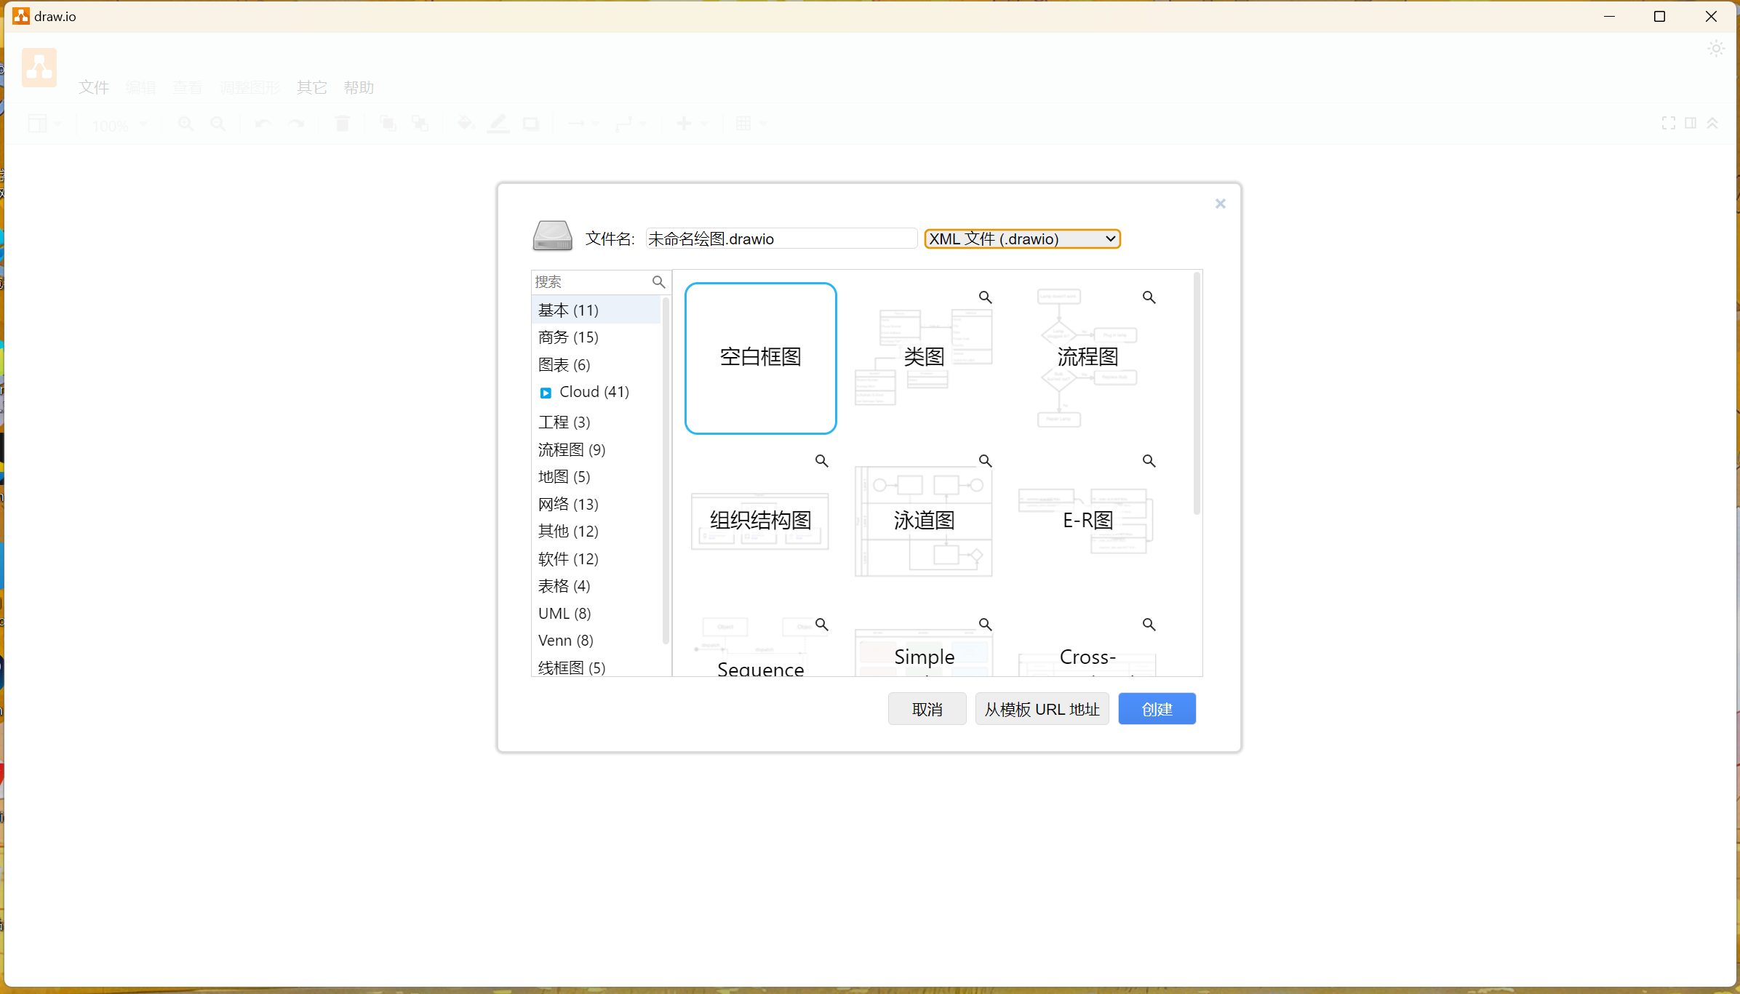Viewport: 1740px width, 994px height.
Task: Select the 空白框图 template thumbnail
Action: point(760,358)
